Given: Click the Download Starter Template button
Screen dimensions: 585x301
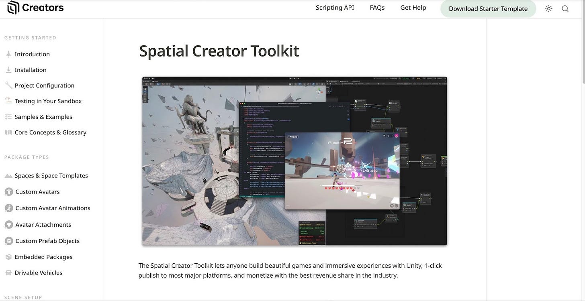Looking at the screenshot, I should [x=488, y=8].
